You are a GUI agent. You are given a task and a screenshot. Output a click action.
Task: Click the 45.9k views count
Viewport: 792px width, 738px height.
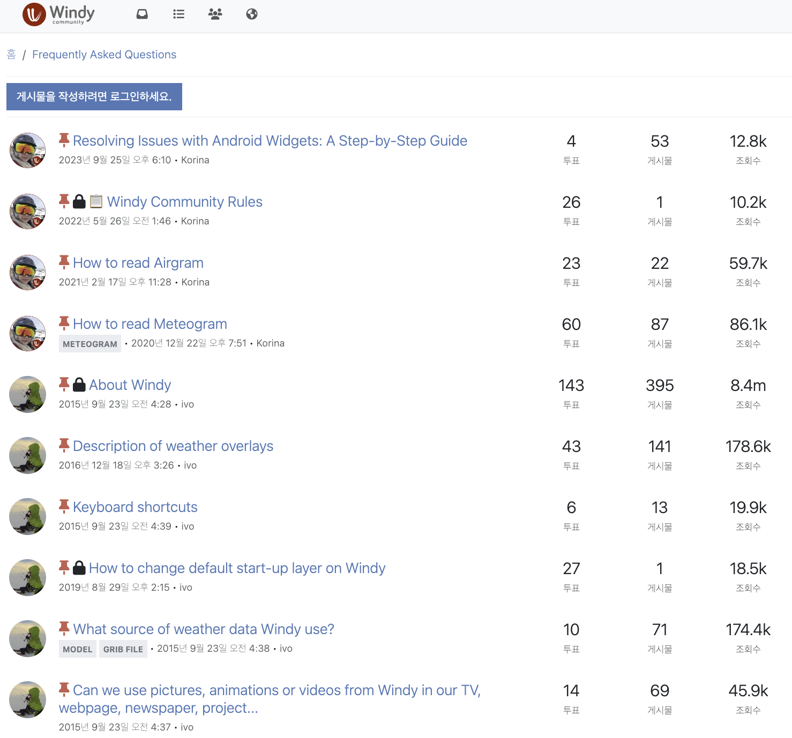tap(748, 691)
